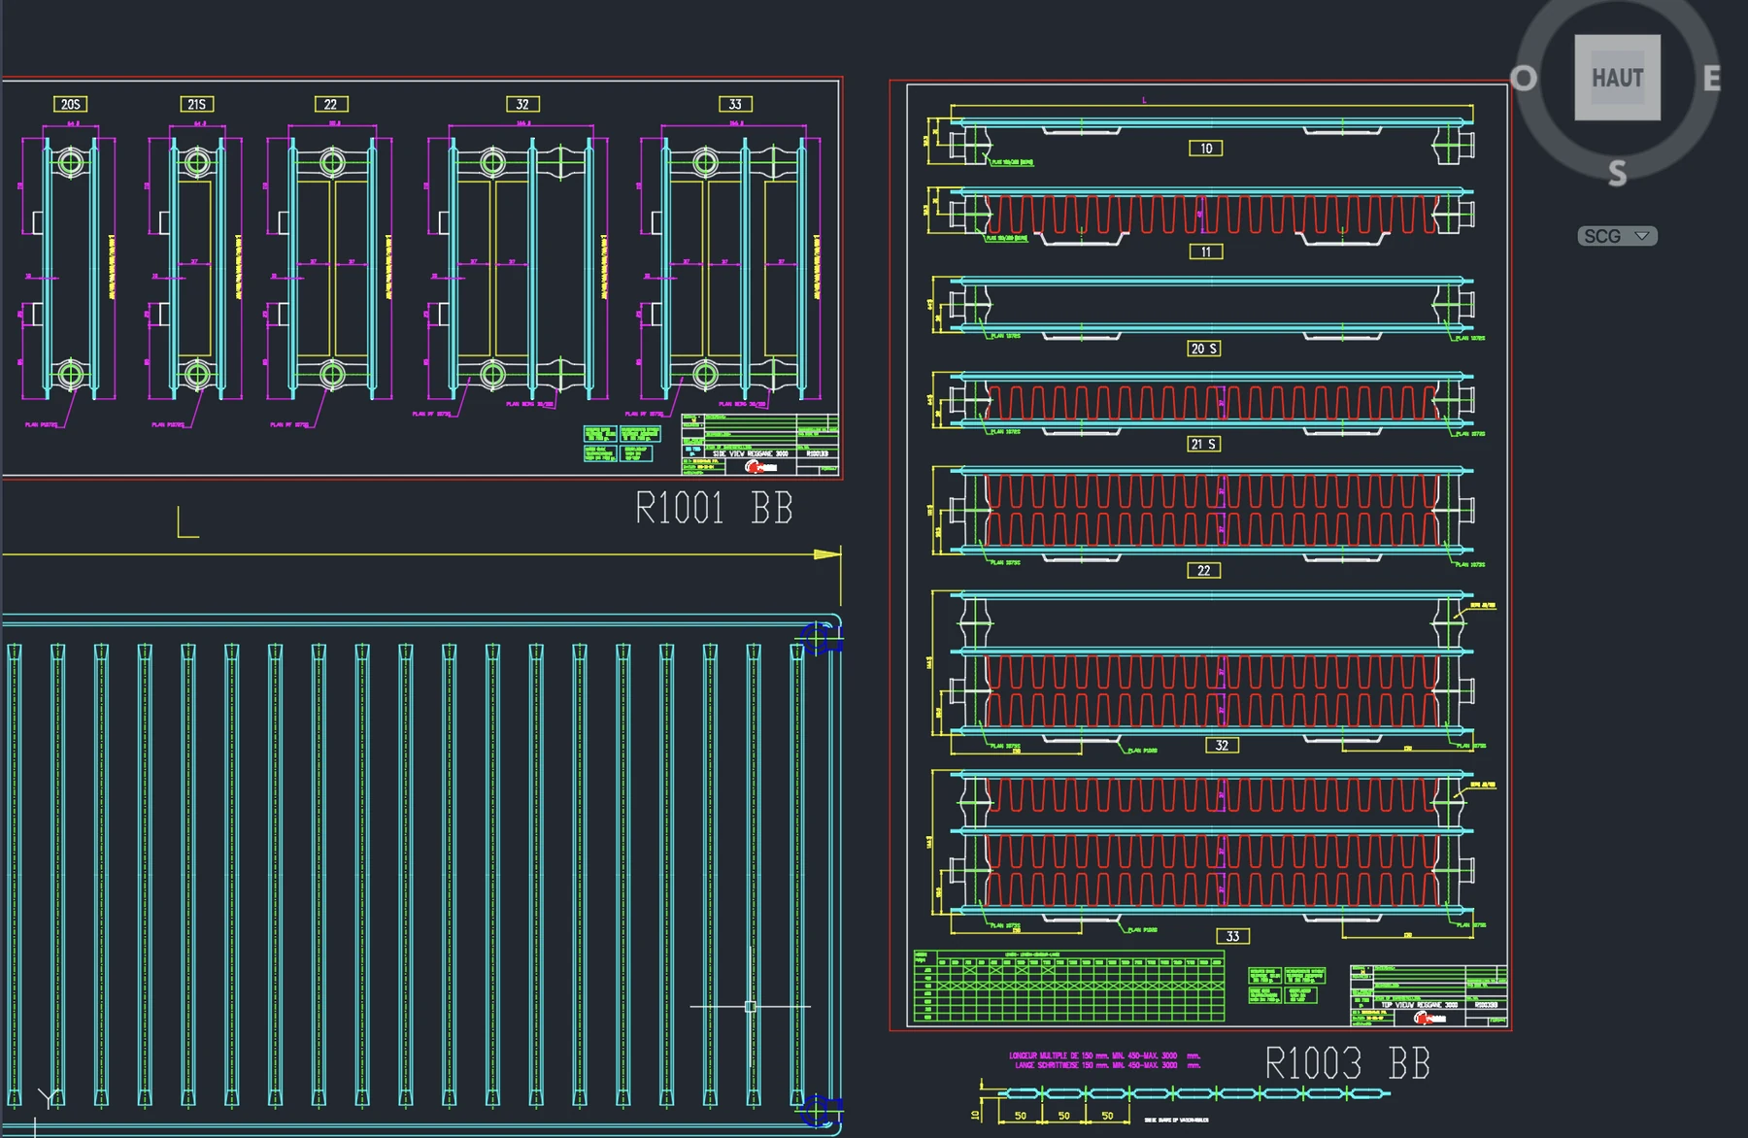The image size is (1748, 1138).
Task: Select the yellow arrowhead of the L dimension
Action: (x=827, y=554)
